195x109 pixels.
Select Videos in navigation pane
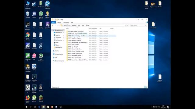[x=57, y=42]
